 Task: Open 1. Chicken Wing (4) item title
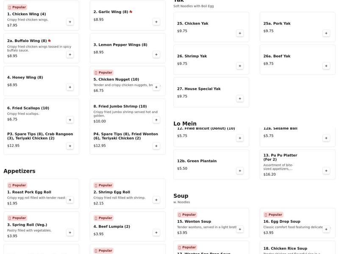click(27, 14)
